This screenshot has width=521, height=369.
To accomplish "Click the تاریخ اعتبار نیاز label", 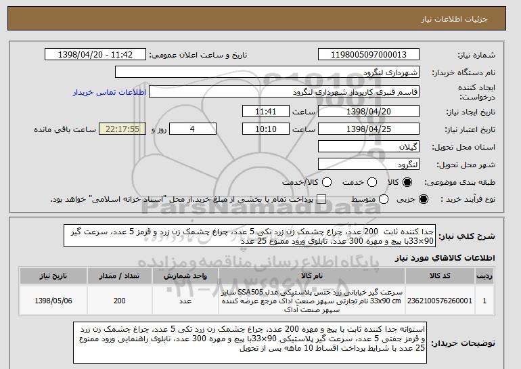I will (470, 129).
